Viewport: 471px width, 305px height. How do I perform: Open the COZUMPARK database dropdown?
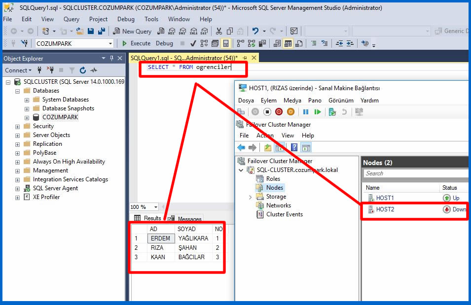(110, 43)
